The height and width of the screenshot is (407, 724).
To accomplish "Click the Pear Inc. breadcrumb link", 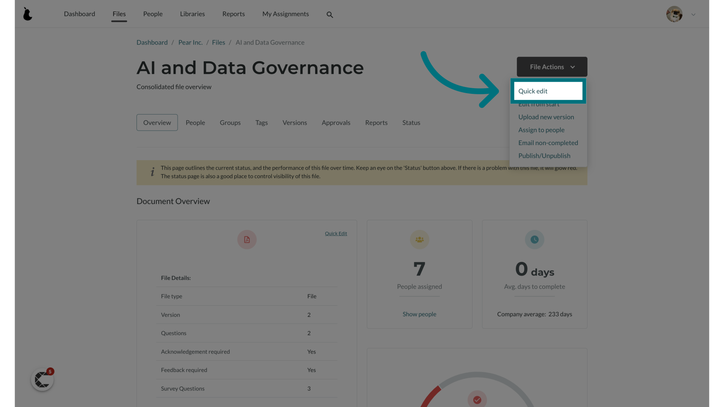I will 190,42.
